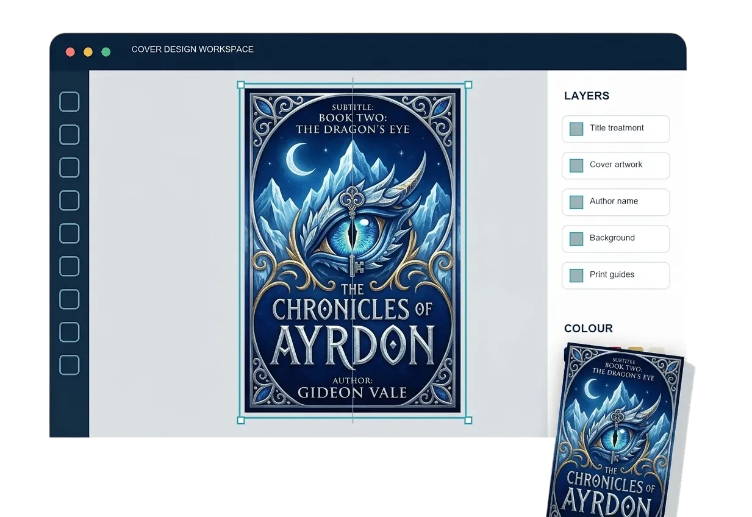Click the tilted 3D book mockup preview

621,432
